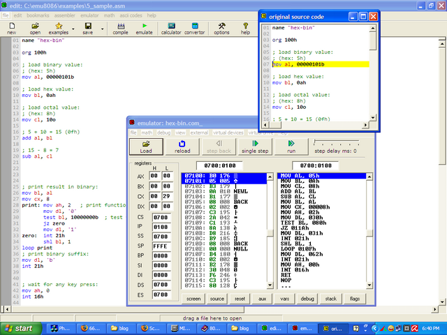Click the vars button in emulator
This screenshot has width=447, height=335.
click(x=284, y=299)
